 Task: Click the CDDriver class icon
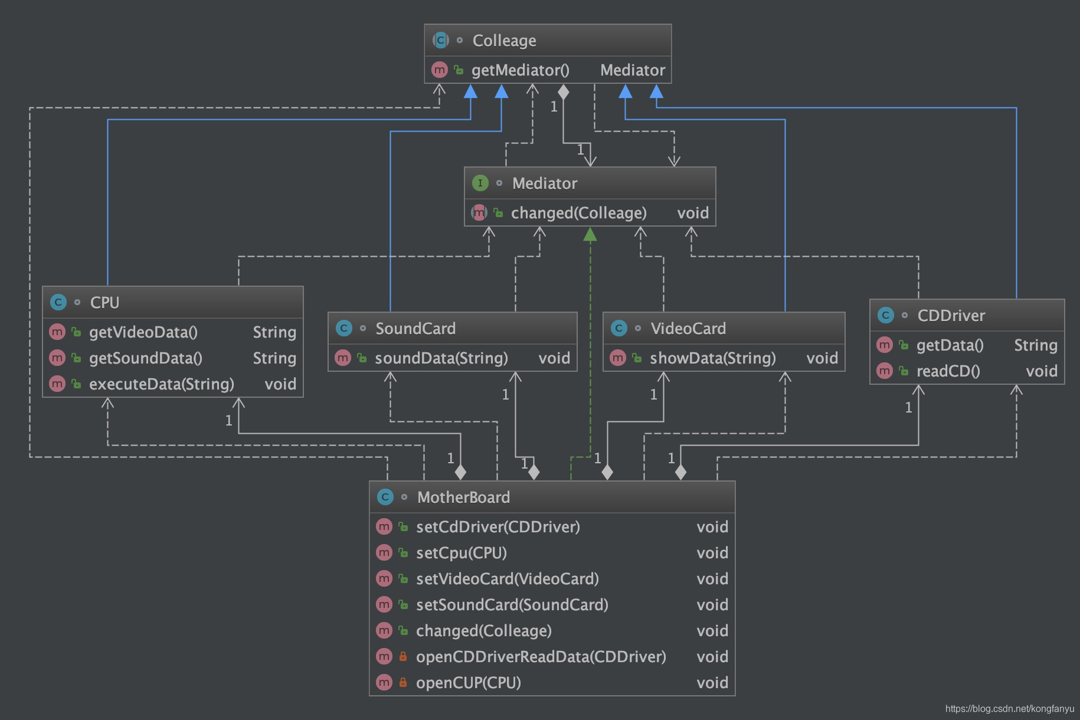pos(885,315)
